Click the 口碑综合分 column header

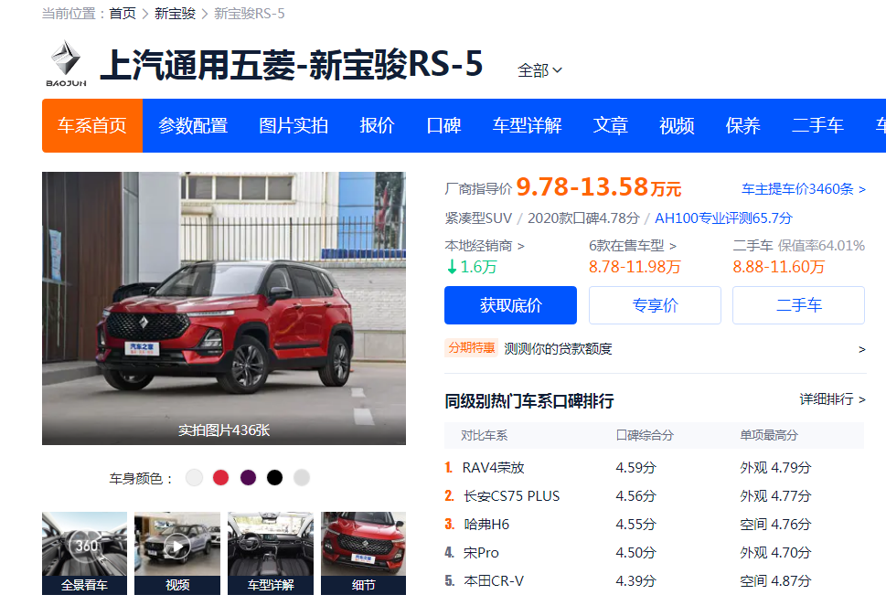tap(645, 435)
